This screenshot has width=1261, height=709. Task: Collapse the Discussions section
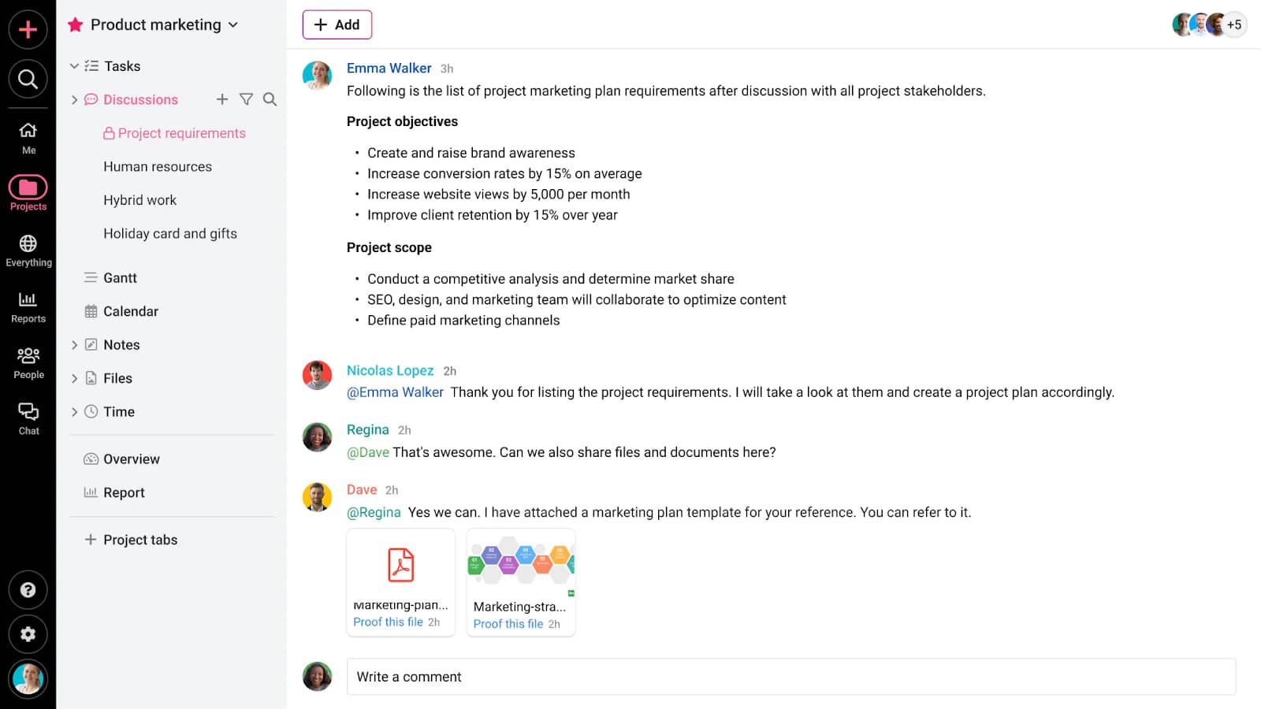pos(74,99)
